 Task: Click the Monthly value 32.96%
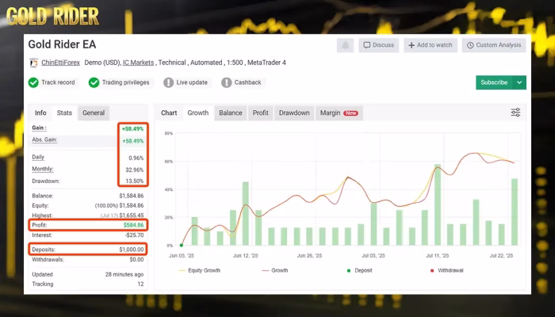(x=135, y=170)
